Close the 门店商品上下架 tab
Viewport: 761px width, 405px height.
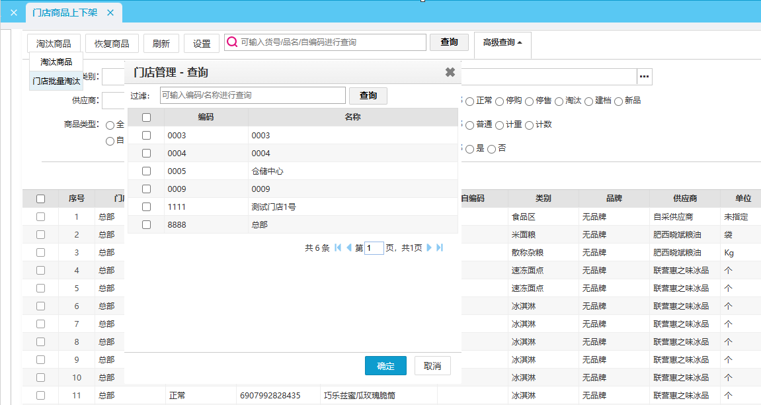coord(110,13)
